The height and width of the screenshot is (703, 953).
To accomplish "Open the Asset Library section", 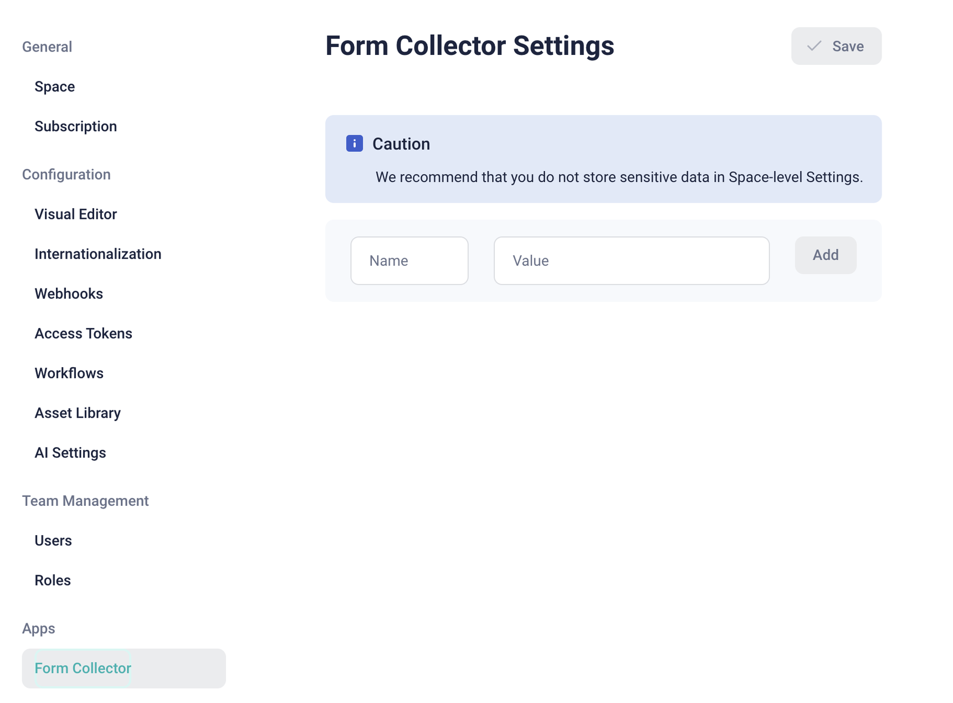I will pos(78,412).
